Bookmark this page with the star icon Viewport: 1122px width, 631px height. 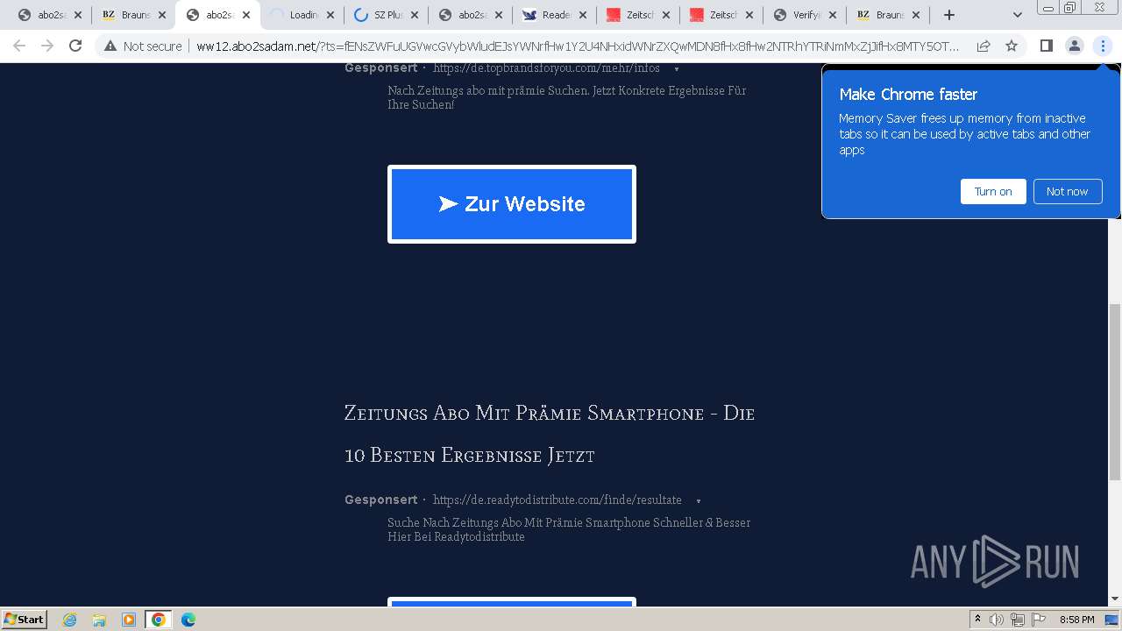coord(1012,46)
